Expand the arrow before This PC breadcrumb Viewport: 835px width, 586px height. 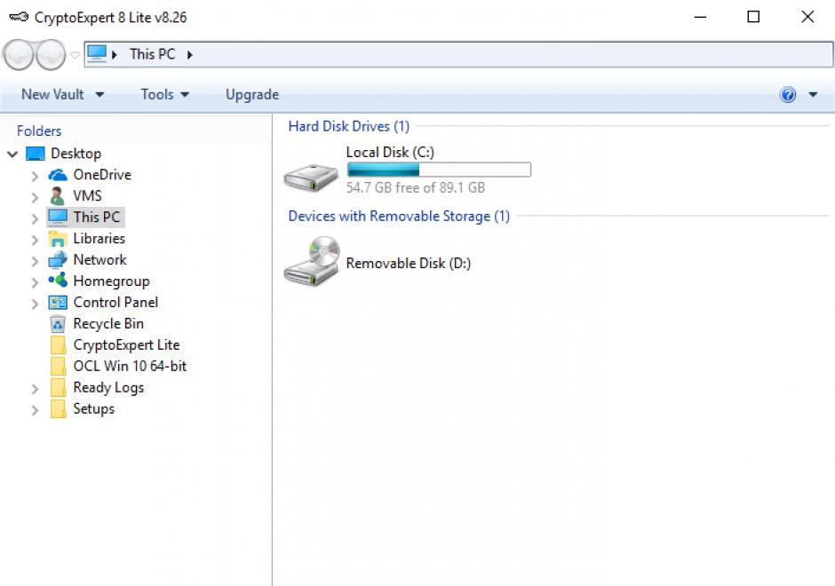[115, 54]
